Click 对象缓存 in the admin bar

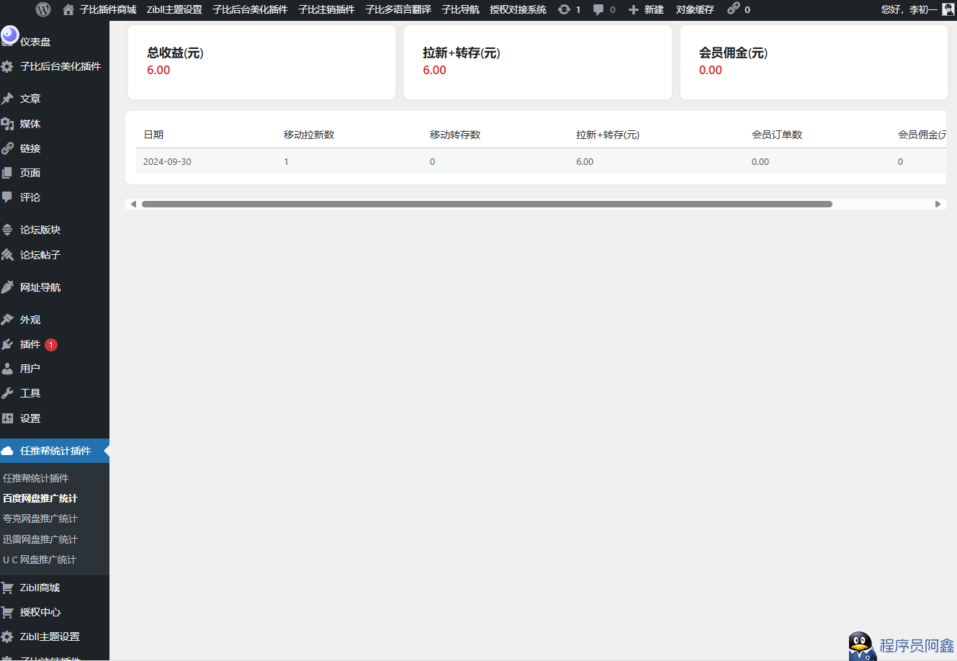695,9
